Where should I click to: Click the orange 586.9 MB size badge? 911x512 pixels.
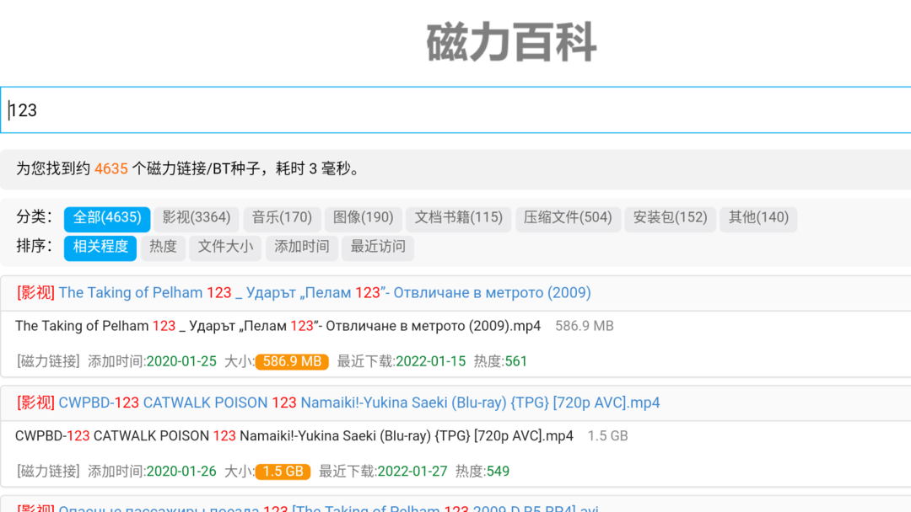pos(292,362)
